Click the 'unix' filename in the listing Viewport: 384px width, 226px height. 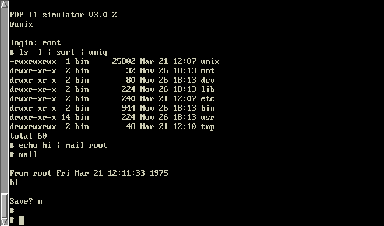(x=210, y=62)
